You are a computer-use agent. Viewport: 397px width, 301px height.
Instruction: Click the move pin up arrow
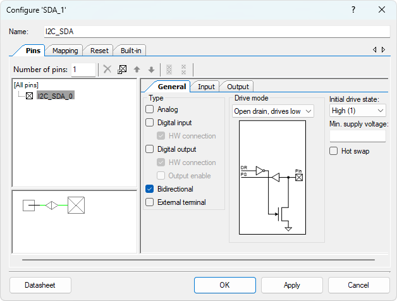pyautogui.click(x=137, y=70)
